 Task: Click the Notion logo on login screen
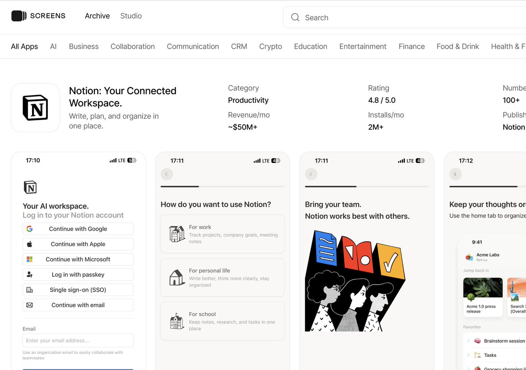30,187
